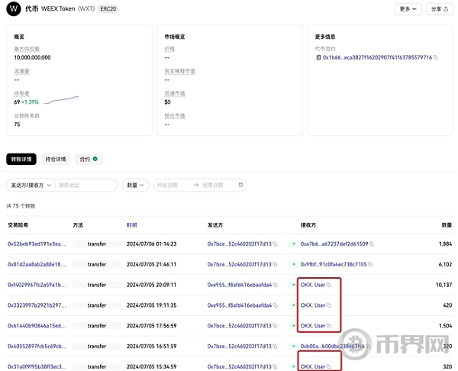The height and width of the screenshot is (371, 458).
Task: Click the 共 75 个转账 count text
Action: point(21,206)
